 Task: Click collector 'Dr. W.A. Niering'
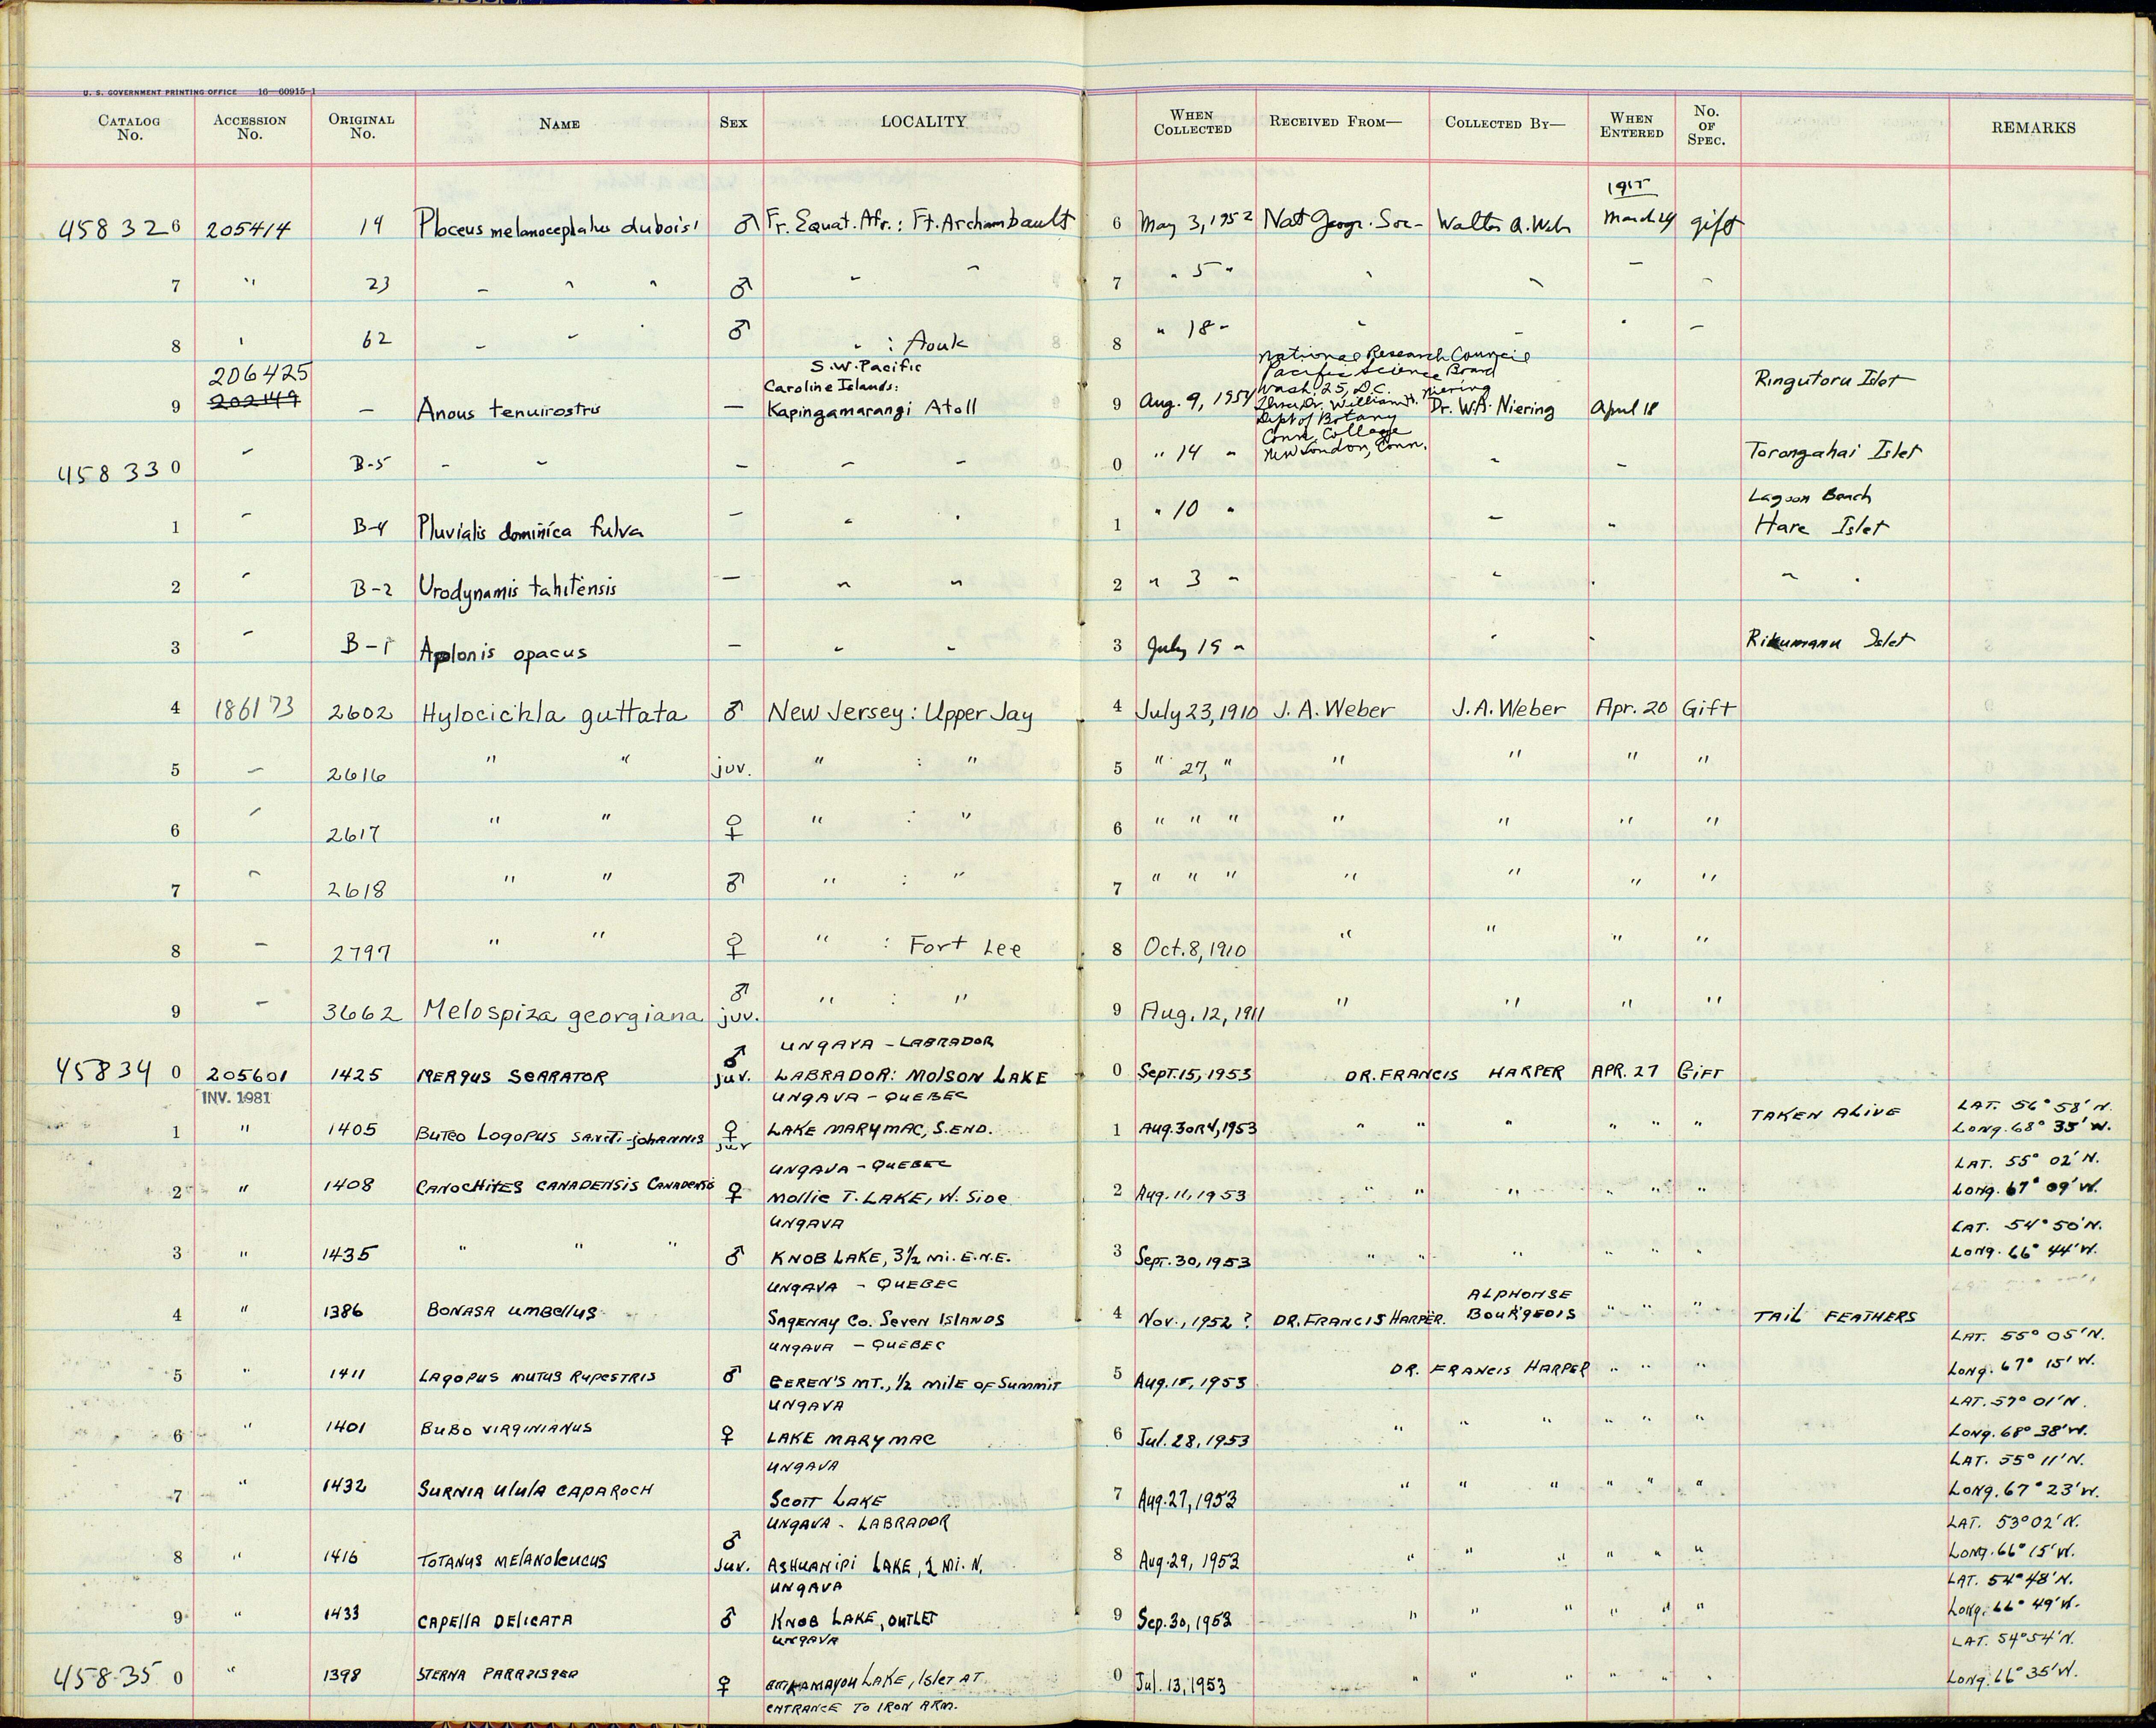coord(1492,408)
